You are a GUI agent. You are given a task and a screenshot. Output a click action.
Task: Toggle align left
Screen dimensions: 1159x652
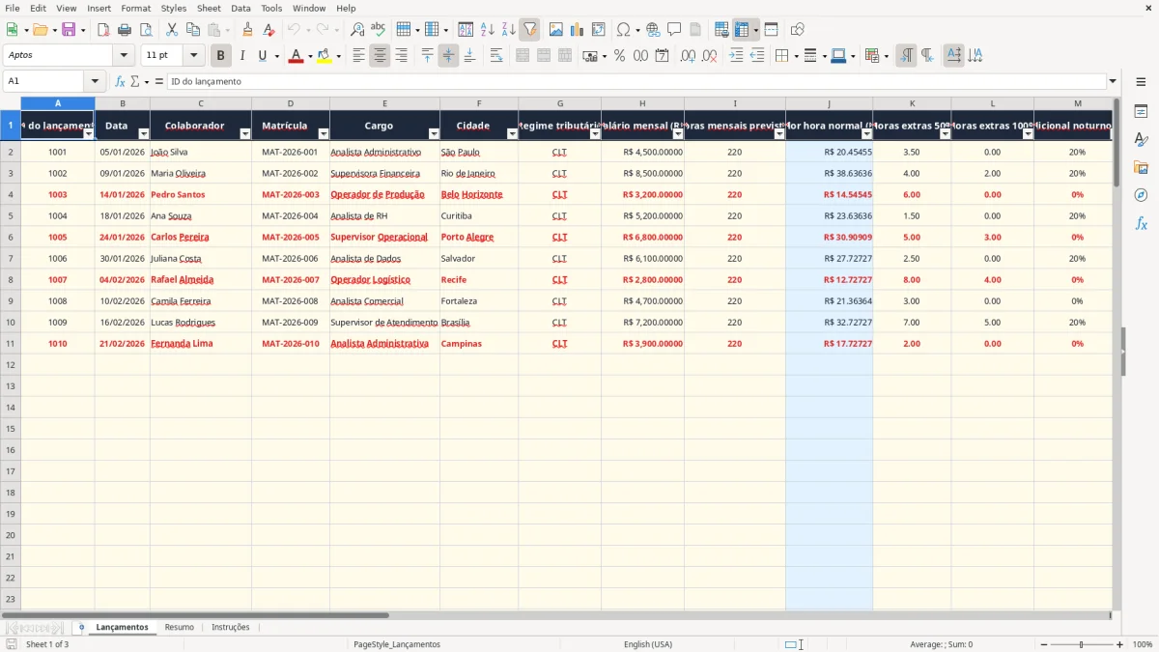[x=358, y=56]
